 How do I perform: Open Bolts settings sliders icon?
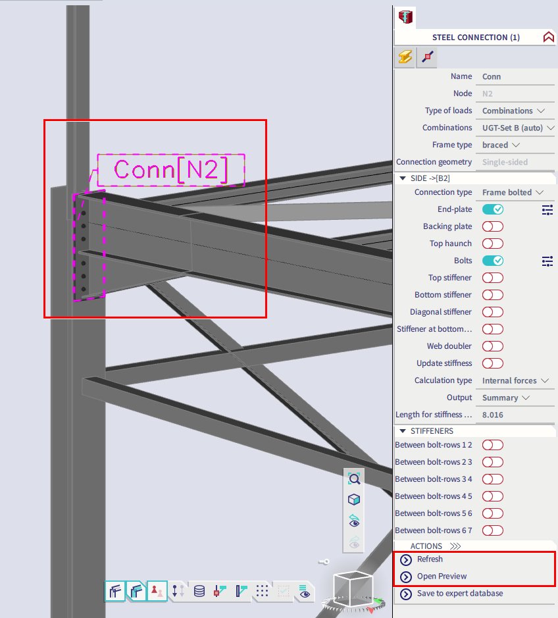click(x=547, y=261)
